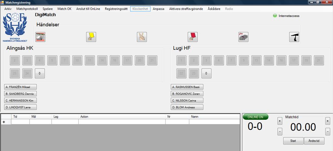Screen dimensions: 333x151
Task: Decrease minutes with the minus left of Matchtid
Action: point(280,132)
